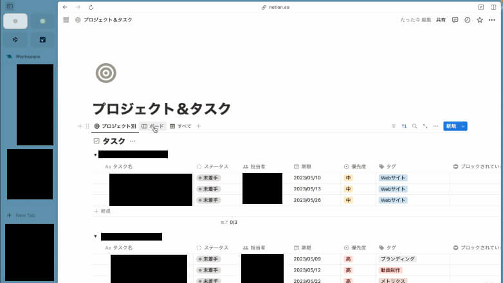
Task: Add a new database view
Action: pyautogui.click(x=199, y=126)
